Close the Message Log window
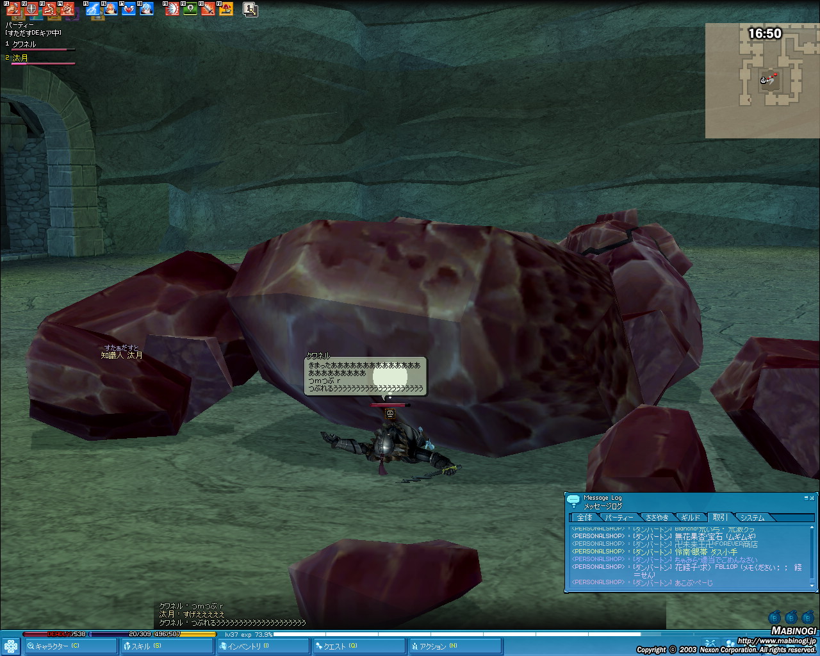This screenshot has width=820, height=656. coord(812,498)
